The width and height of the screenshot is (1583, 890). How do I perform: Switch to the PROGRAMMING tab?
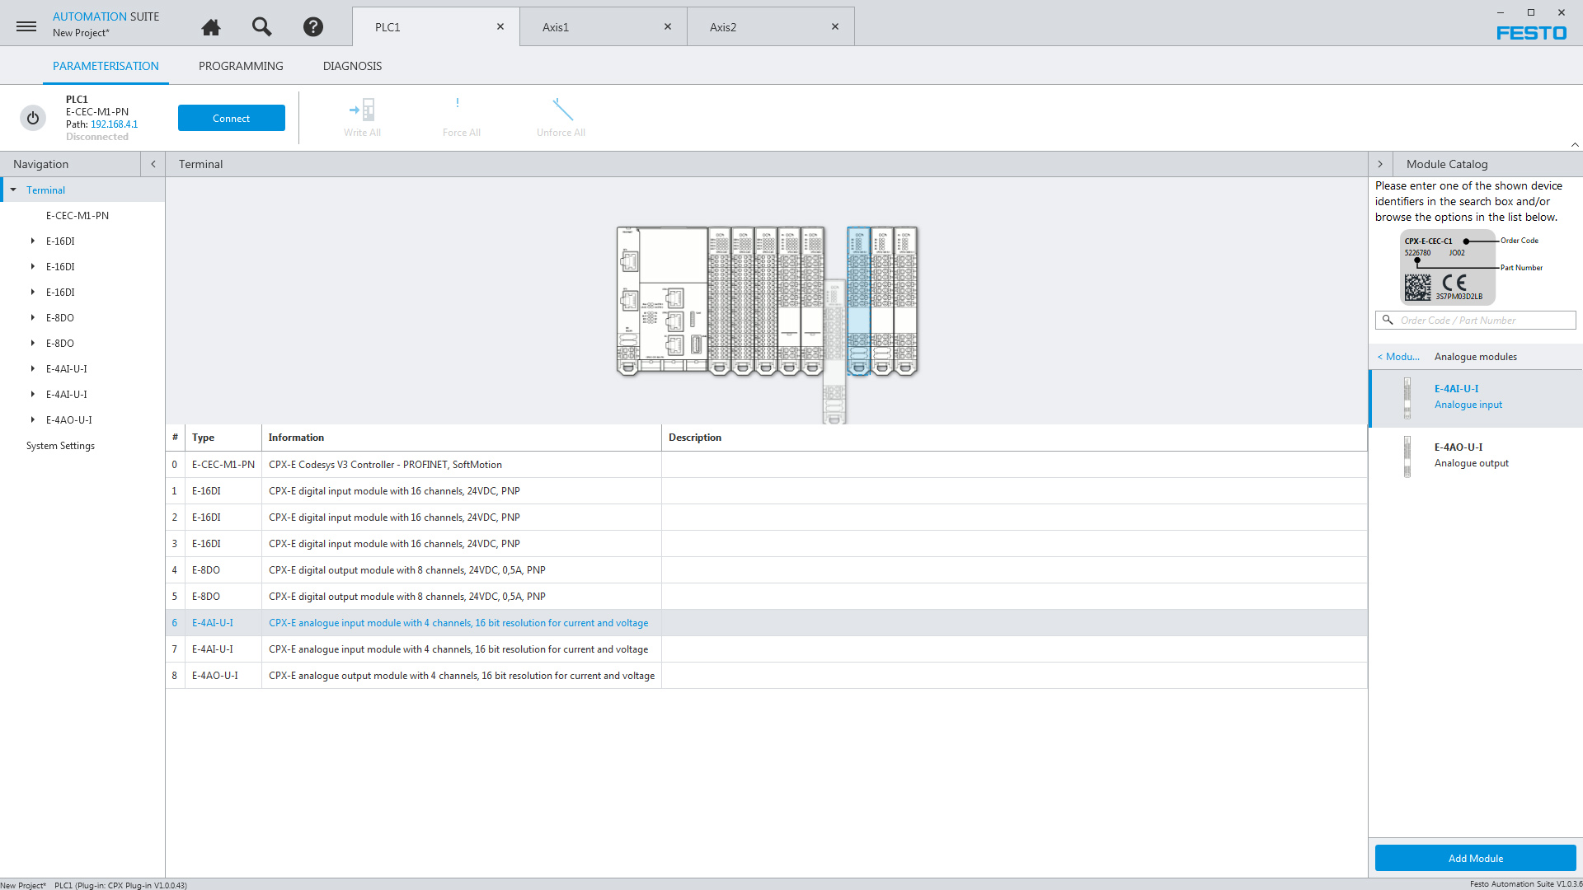[x=241, y=66]
